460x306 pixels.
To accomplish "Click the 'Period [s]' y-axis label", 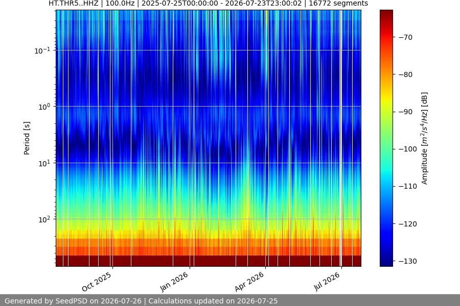I will [x=27, y=138].
